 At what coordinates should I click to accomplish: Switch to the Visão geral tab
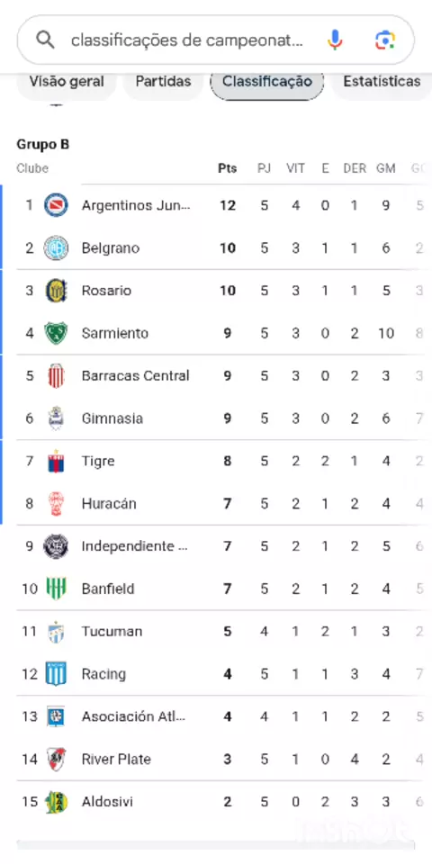pos(66,82)
